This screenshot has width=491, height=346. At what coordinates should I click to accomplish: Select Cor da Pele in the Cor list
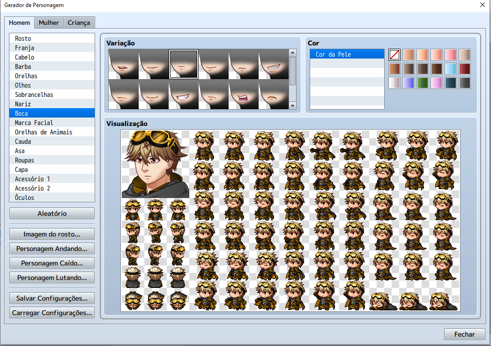[347, 54]
